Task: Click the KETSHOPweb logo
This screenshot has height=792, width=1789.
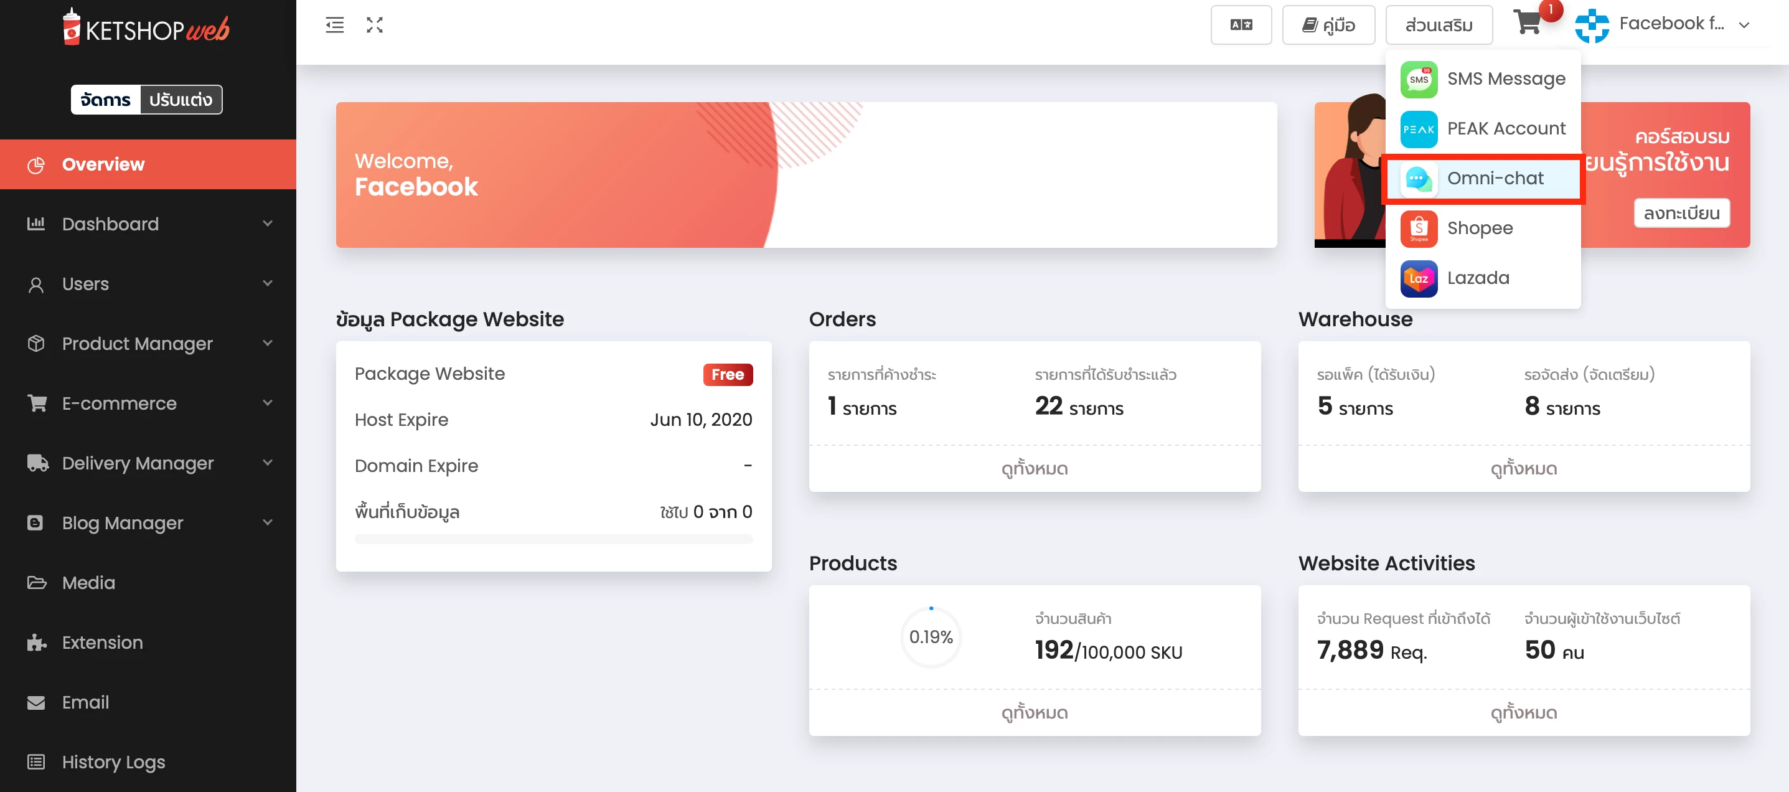Action: click(x=146, y=28)
